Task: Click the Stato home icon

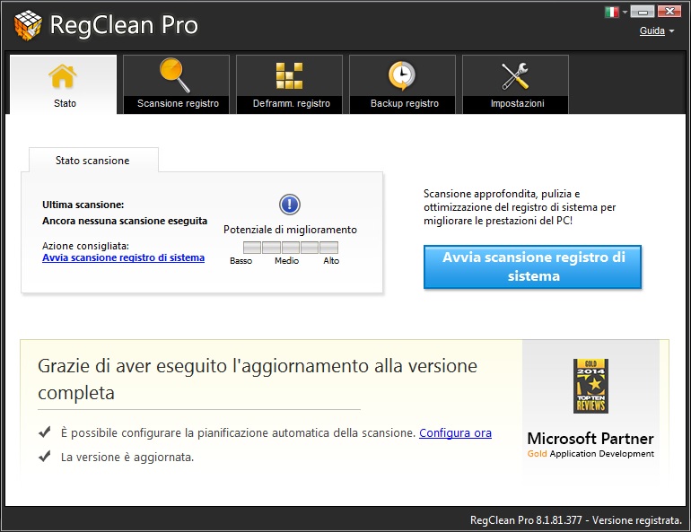Action: click(63, 76)
